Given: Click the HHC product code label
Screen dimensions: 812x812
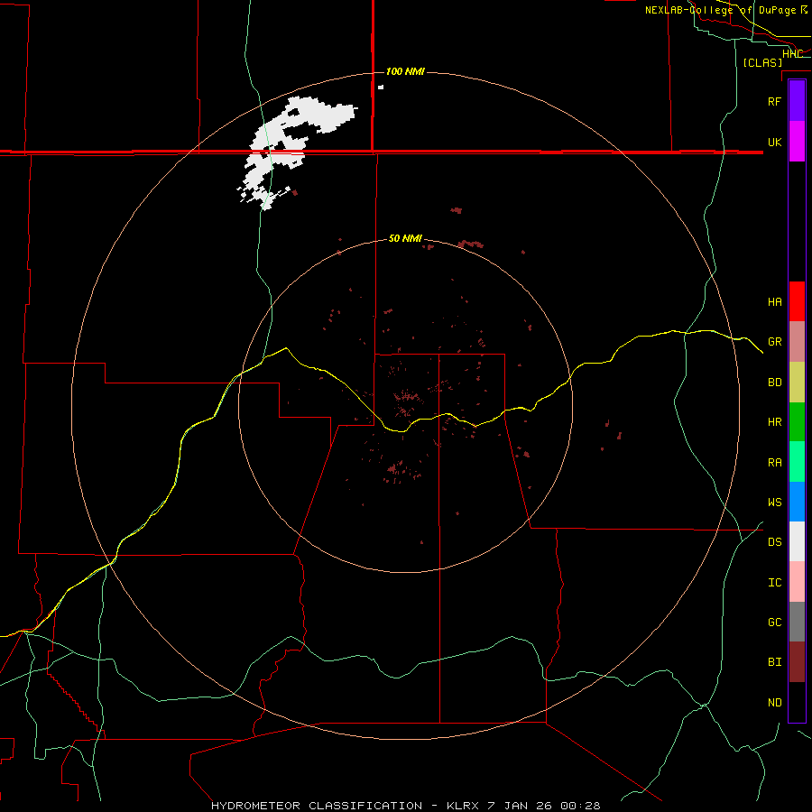Looking at the screenshot, I should (x=792, y=53).
